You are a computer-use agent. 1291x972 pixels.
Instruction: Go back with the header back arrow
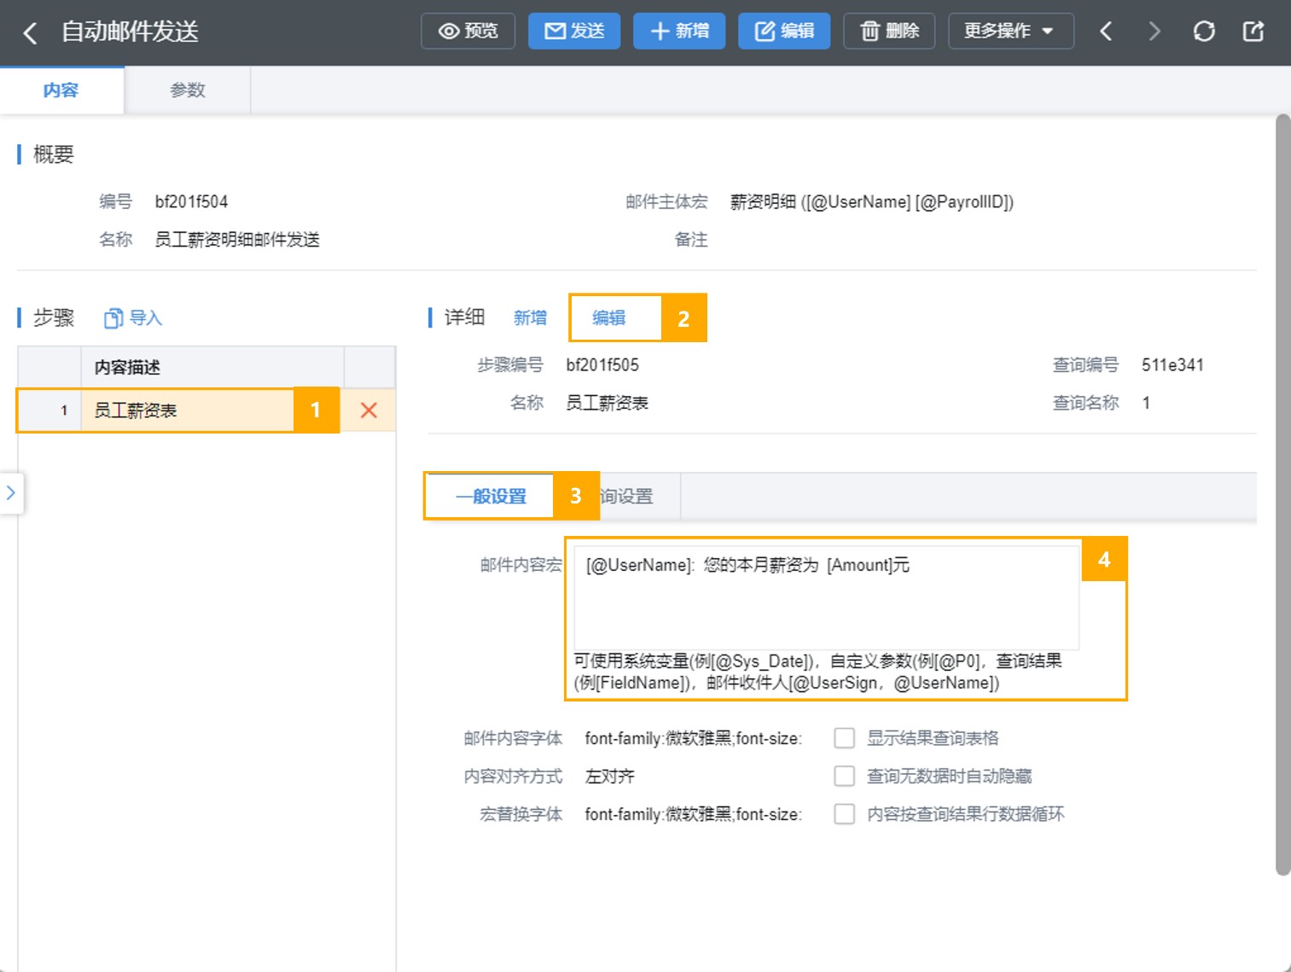point(30,32)
